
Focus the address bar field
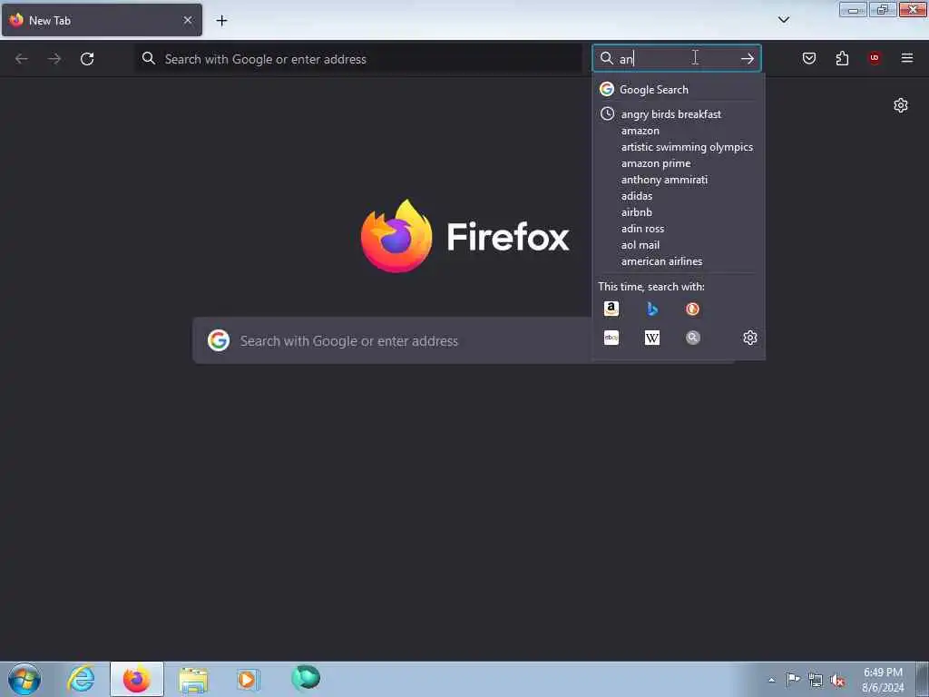click(359, 59)
